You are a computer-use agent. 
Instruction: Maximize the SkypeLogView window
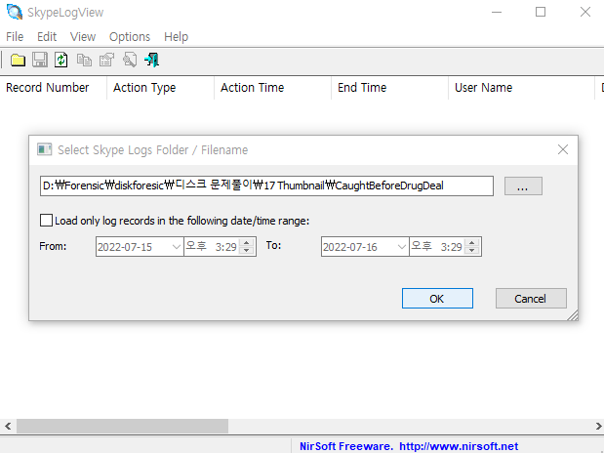[541, 12]
